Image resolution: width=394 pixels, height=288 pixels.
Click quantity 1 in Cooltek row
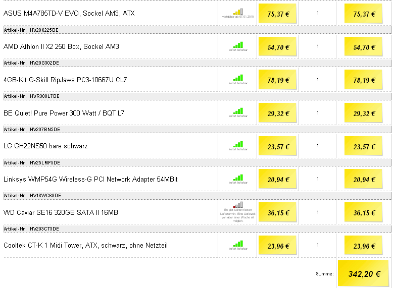point(318,245)
